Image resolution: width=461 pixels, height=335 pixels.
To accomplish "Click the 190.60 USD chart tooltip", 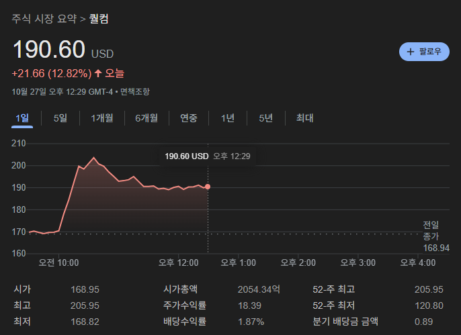I will click(208, 156).
